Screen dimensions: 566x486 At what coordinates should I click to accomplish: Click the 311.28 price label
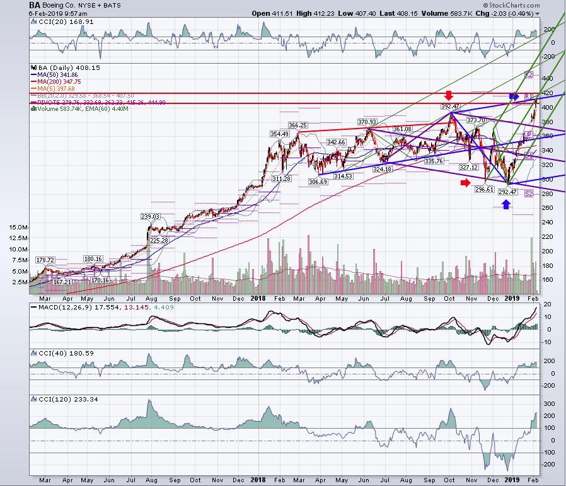(x=281, y=179)
